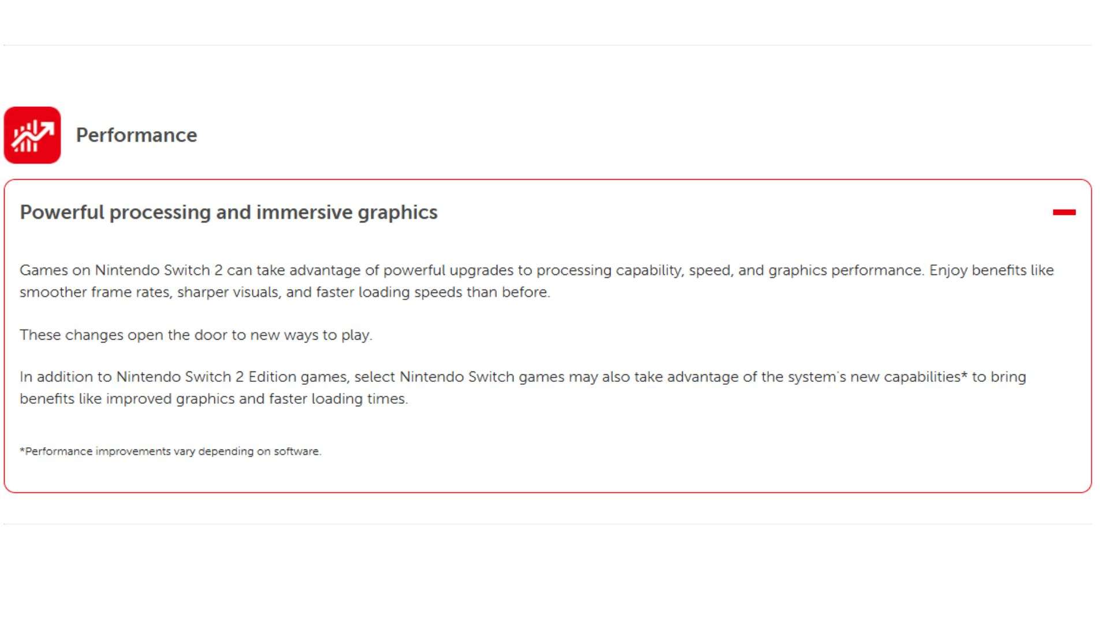Click the red Performance chart icon
1109x624 pixels.
point(32,135)
